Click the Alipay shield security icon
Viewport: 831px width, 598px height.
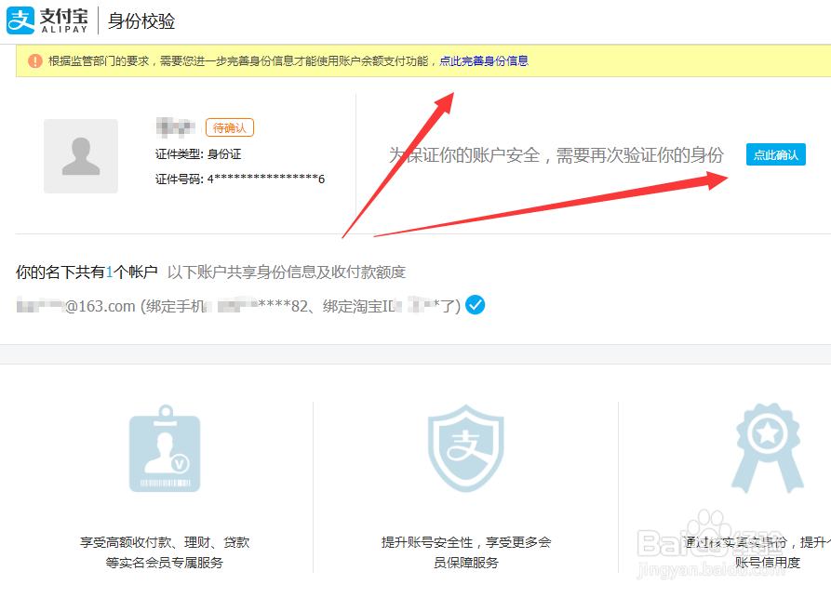click(x=466, y=448)
